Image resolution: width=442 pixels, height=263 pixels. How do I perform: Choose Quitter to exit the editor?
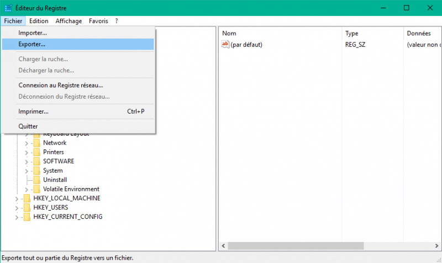(x=78, y=126)
